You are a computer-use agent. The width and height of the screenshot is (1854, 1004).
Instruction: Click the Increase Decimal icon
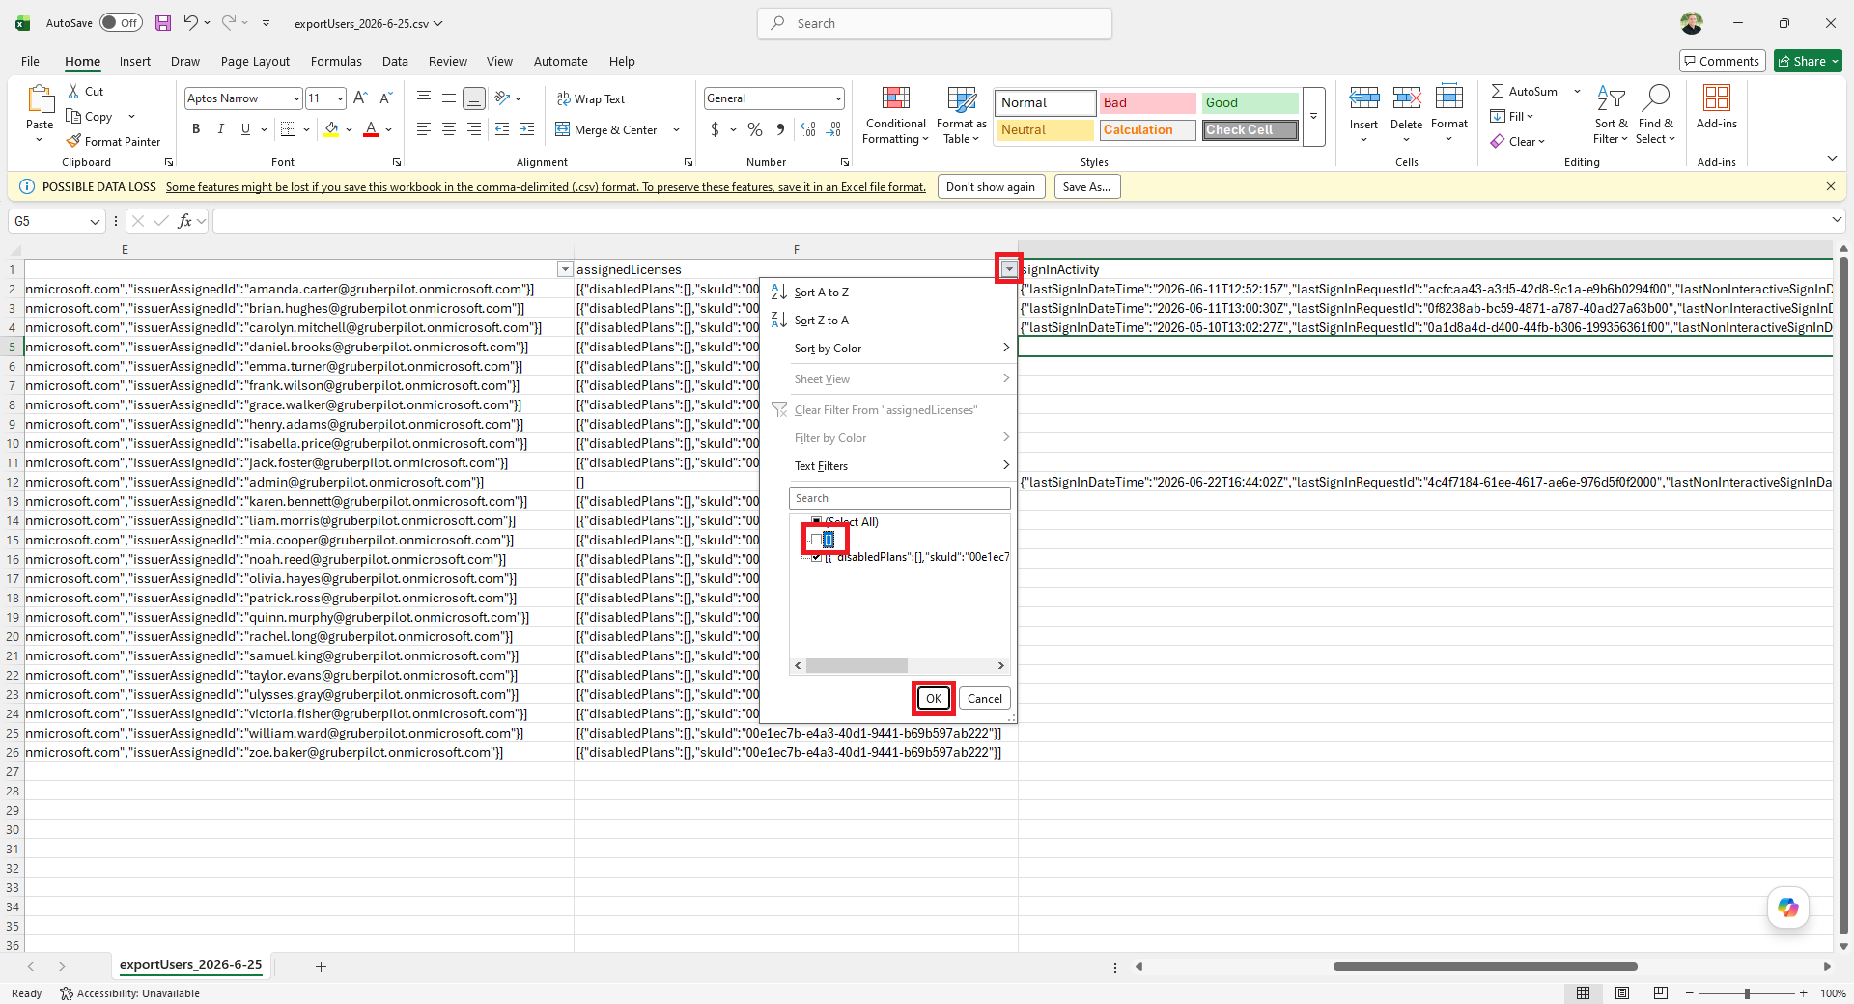[x=808, y=129]
